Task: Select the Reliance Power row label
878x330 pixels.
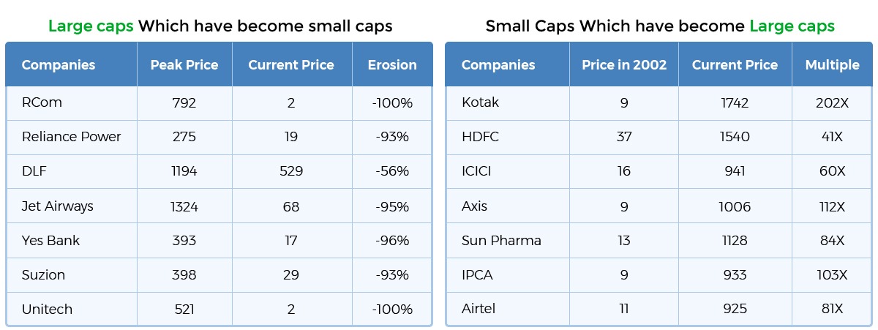Action: [x=71, y=137]
